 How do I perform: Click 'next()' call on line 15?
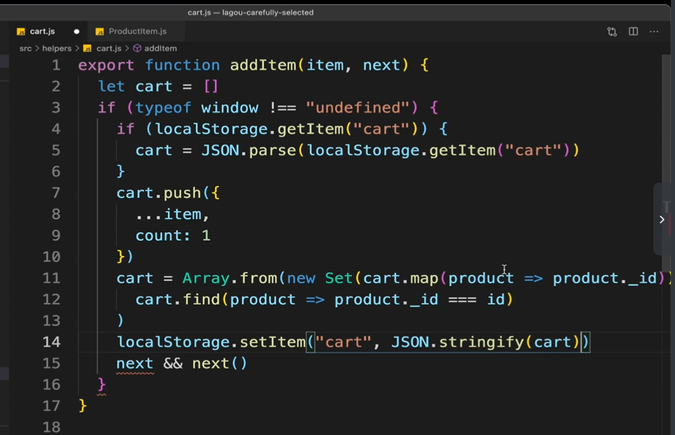(x=219, y=363)
